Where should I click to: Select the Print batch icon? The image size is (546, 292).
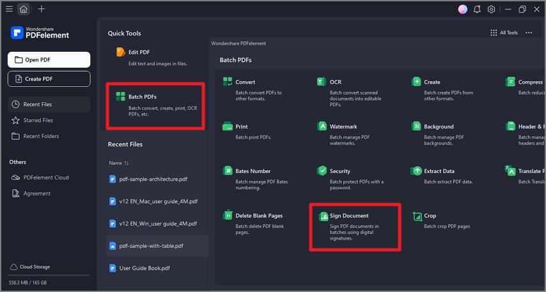click(x=228, y=127)
